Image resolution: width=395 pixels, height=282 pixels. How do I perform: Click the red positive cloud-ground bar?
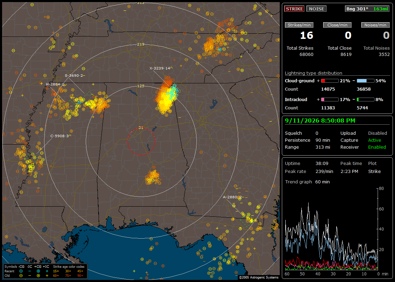330,81
